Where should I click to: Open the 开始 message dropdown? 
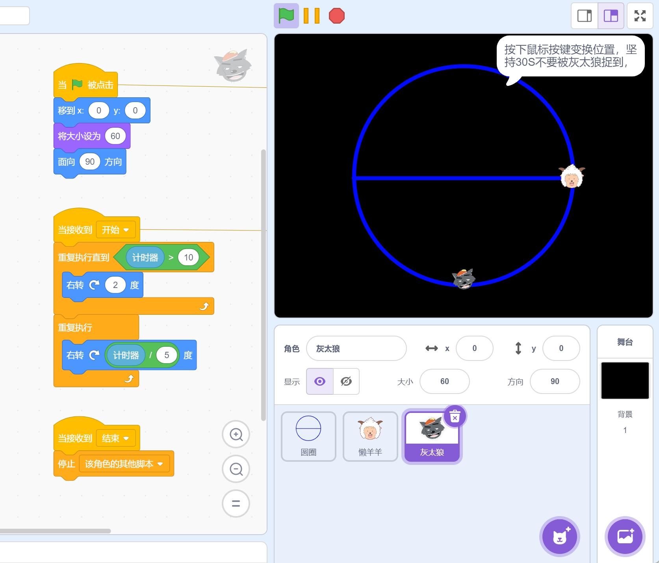point(126,230)
